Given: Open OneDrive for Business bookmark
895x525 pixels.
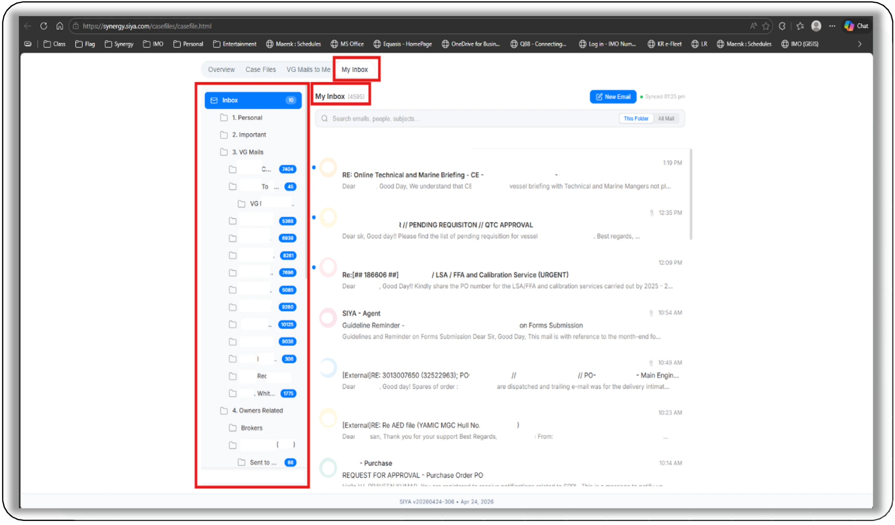Looking at the screenshot, I should tap(471, 44).
